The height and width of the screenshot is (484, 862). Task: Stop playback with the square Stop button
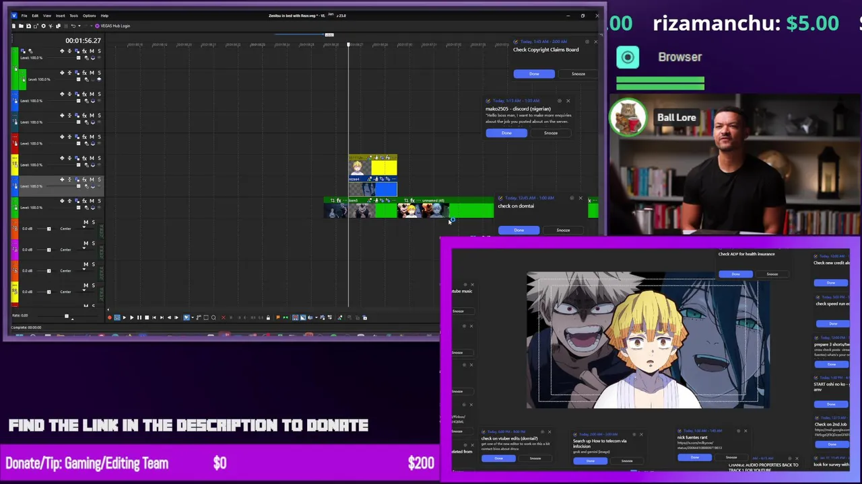pyautogui.click(x=147, y=317)
